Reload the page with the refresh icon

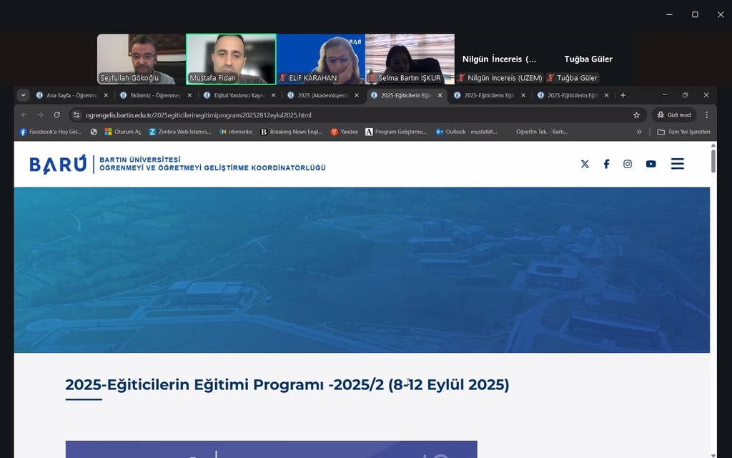pos(57,114)
